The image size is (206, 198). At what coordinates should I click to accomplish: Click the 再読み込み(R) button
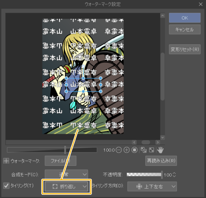coord(161,161)
